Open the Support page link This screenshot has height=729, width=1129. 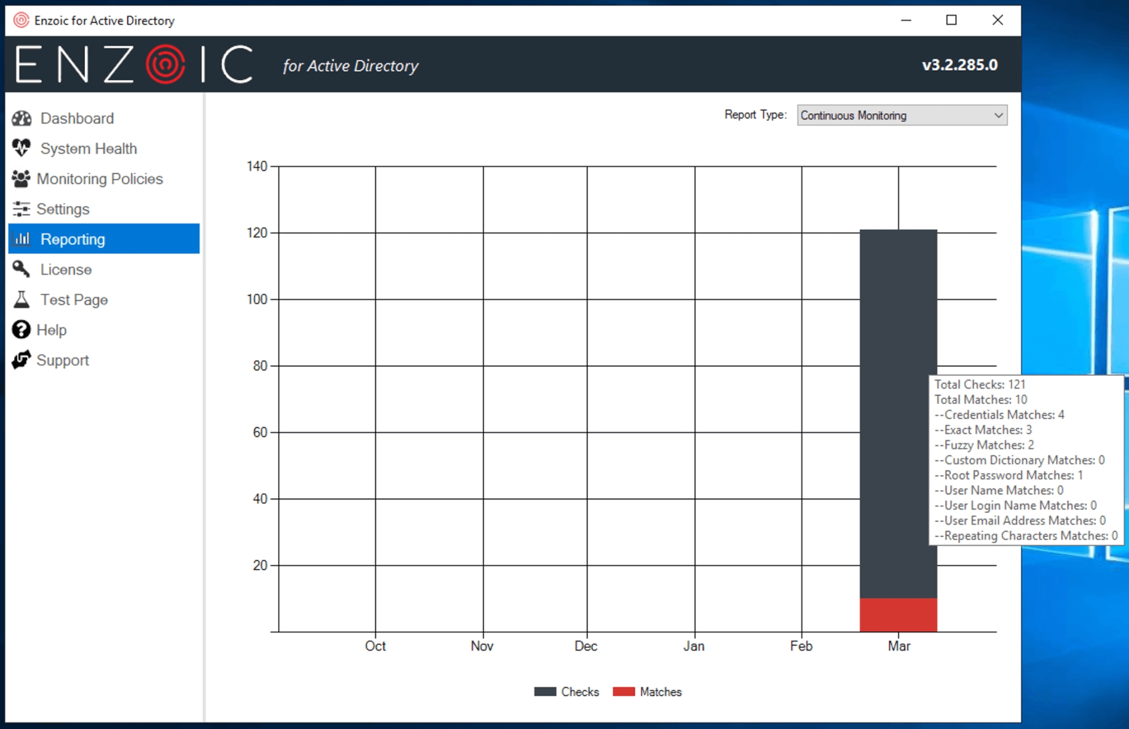click(63, 360)
